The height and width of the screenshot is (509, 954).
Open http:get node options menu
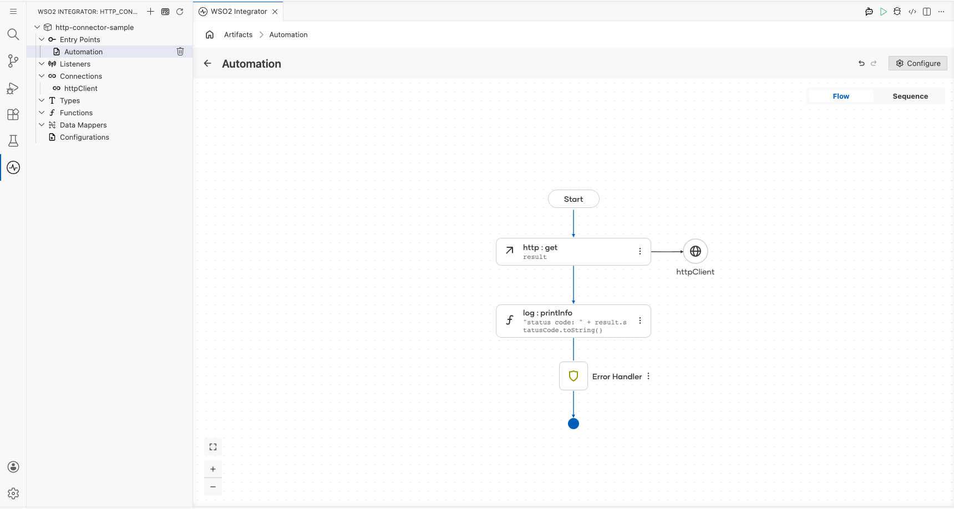tap(640, 251)
